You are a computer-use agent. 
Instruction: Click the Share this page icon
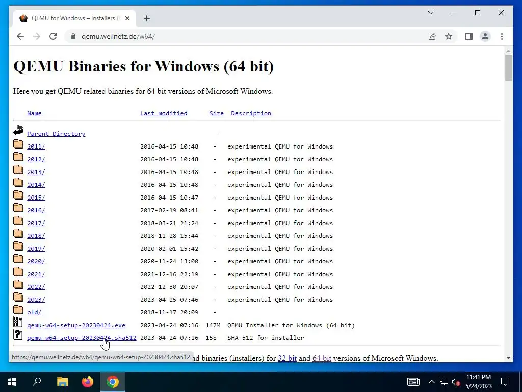432,36
